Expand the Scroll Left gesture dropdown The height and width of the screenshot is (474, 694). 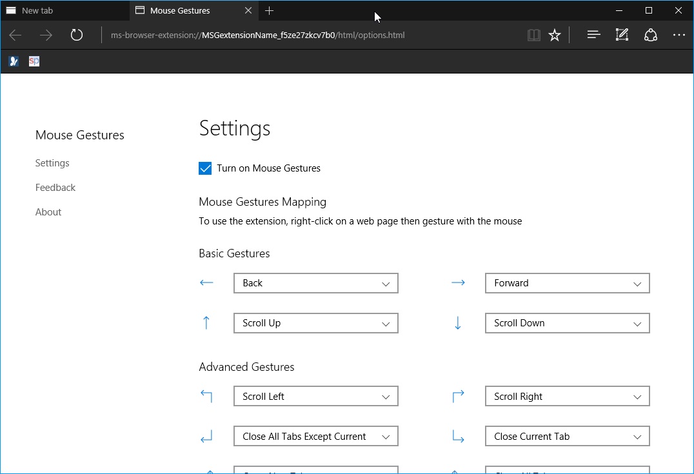[316, 396]
